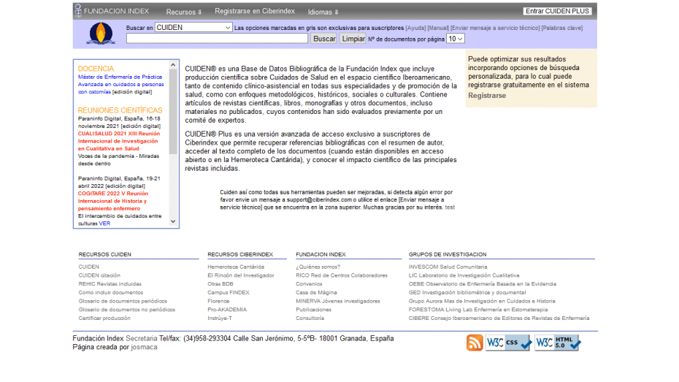The height and width of the screenshot is (382, 679).
Task: Click the W3C HTML 5.0 validation badge
Action: pyautogui.click(x=558, y=343)
